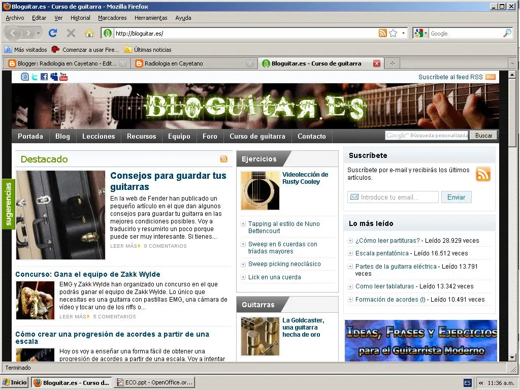
Task: Click the browser URL address field
Action: [x=245, y=33]
